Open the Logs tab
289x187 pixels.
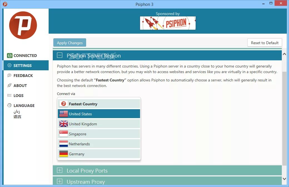(x=26, y=95)
